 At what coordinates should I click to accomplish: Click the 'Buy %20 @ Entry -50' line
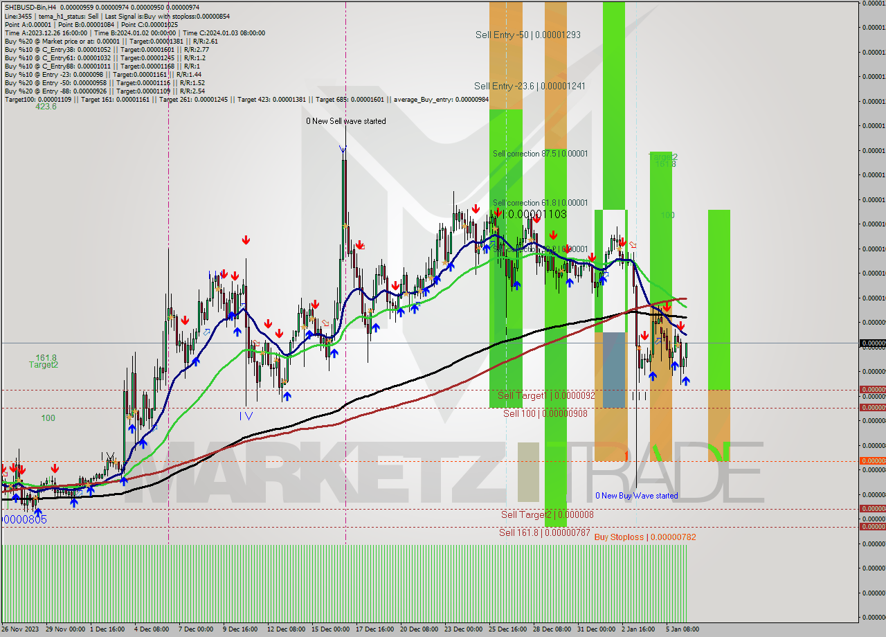[105, 82]
